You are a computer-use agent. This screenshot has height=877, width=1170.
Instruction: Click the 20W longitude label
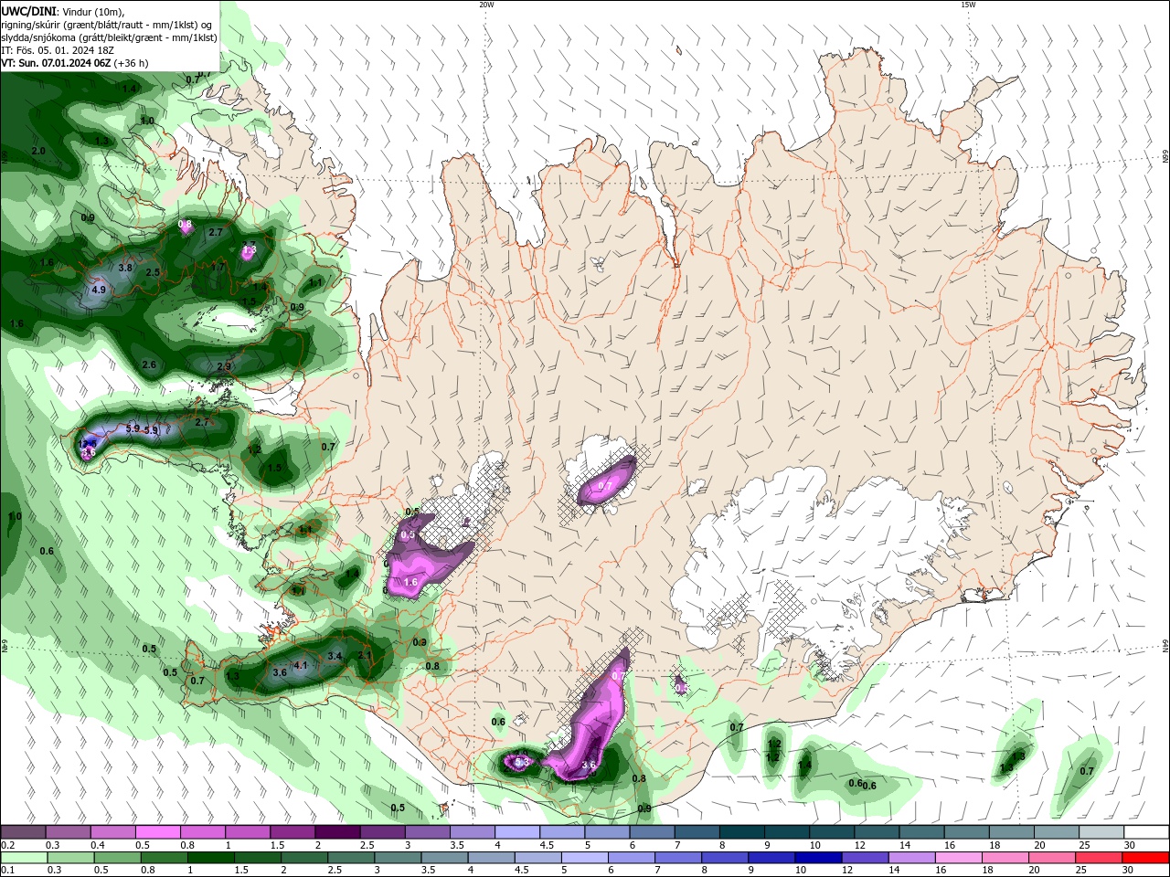(486, 5)
